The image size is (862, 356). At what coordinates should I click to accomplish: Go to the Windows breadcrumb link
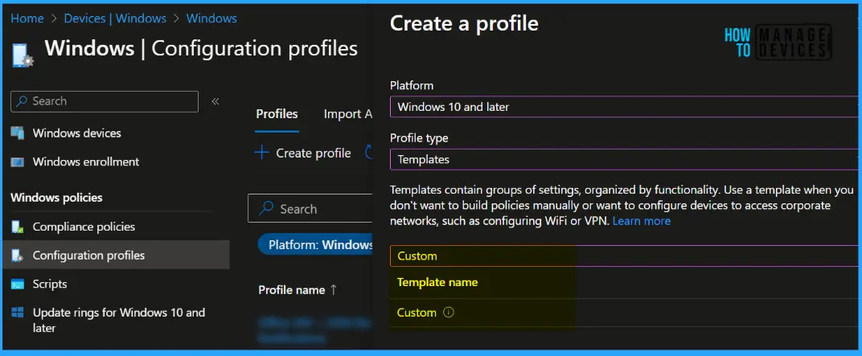pyautogui.click(x=211, y=18)
